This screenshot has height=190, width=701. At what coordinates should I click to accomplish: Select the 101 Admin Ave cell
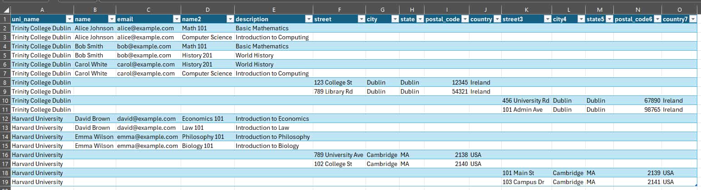coord(526,109)
